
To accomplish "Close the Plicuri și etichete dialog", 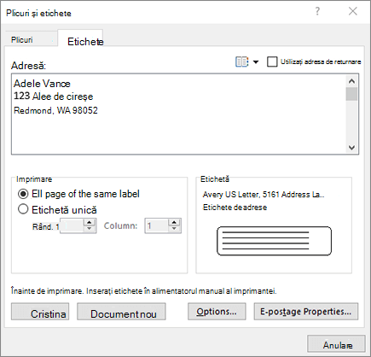I will tap(353, 11).
